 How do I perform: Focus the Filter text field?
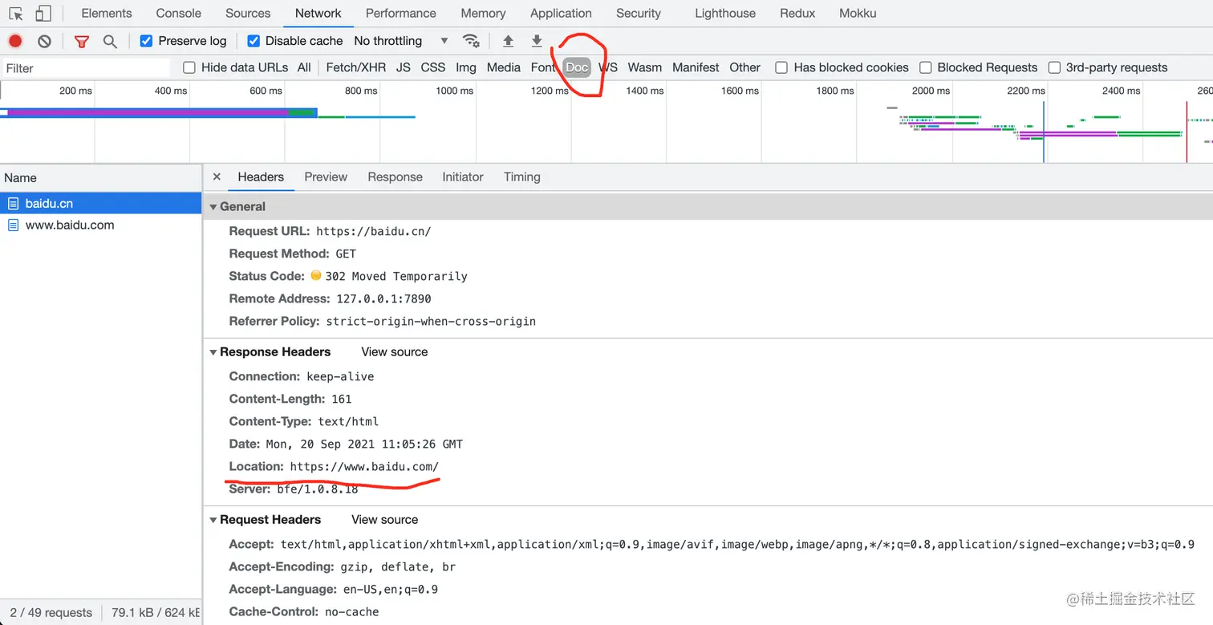pos(86,68)
